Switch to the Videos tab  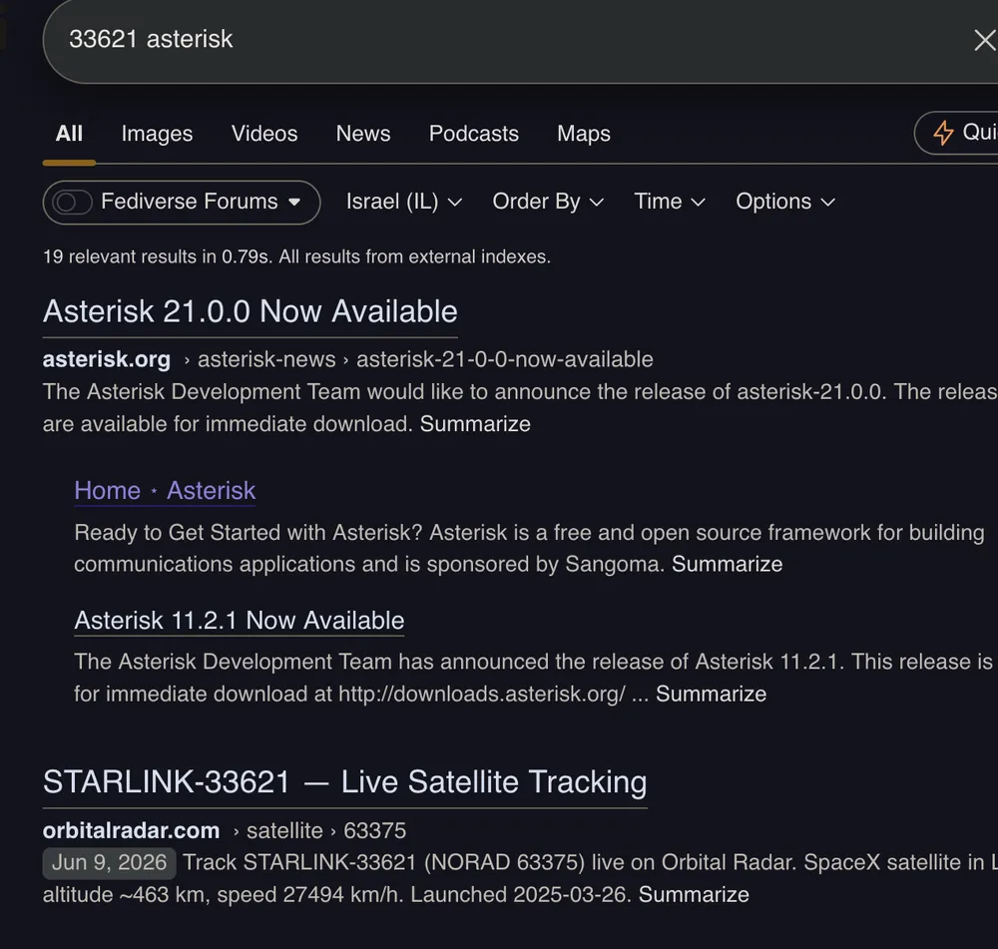coord(264,134)
